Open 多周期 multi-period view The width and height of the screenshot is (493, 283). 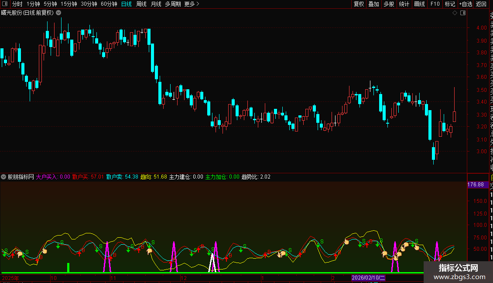173,4
